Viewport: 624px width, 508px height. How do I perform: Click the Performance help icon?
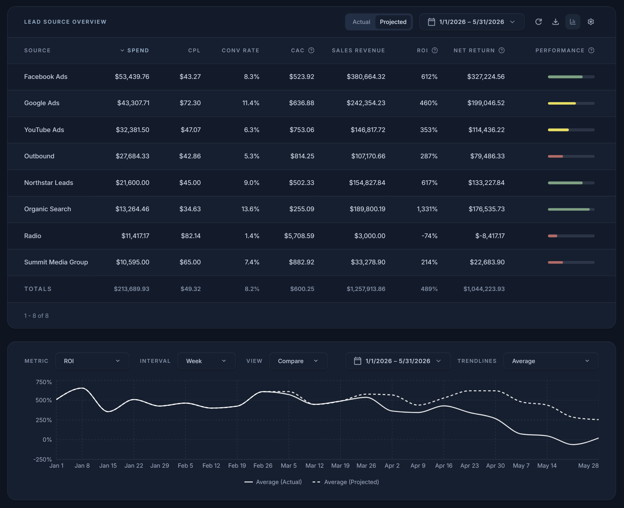591,50
